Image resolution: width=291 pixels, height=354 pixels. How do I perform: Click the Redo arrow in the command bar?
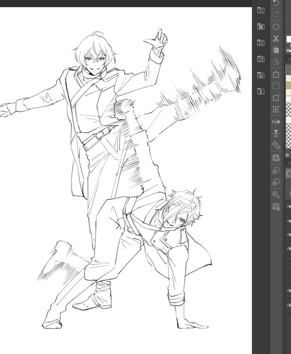coord(276,14)
